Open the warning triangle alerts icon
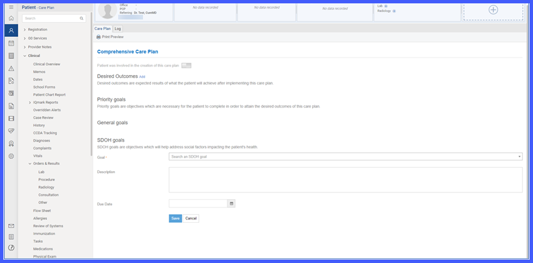533x263 pixels. 11,68
